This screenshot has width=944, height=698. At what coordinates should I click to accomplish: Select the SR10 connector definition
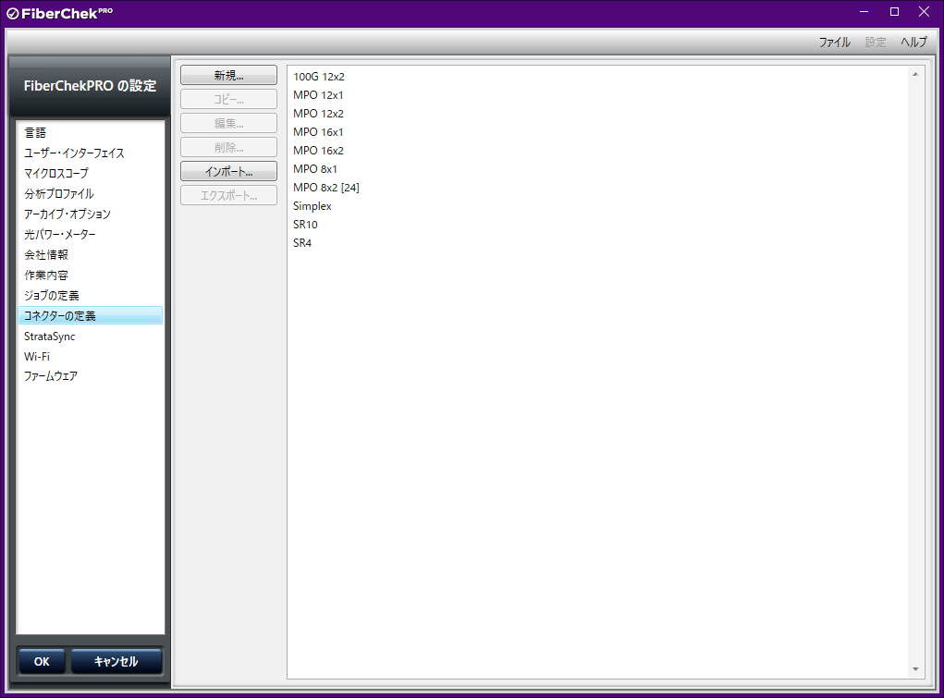pyautogui.click(x=305, y=225)
